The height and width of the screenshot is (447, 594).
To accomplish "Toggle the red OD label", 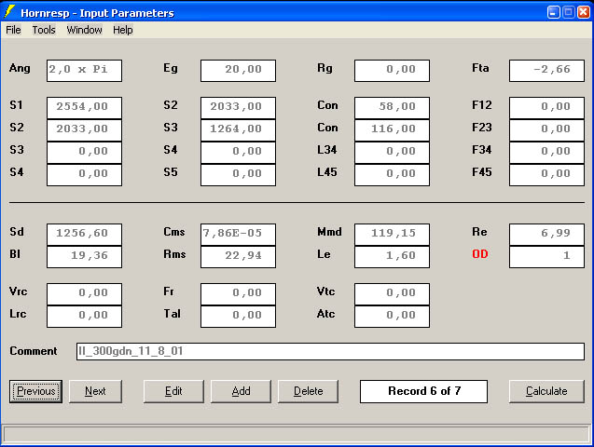I will tap(479, 254).
